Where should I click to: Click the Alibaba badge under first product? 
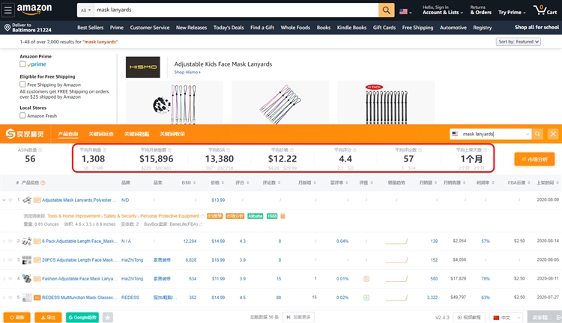click(256, 215)
